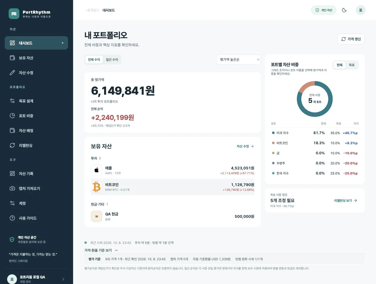Click the shield icon beside 개인 자산 공간
Image resolution: width=376 pixels, height=284 pixels.
(x=12, y=239)
